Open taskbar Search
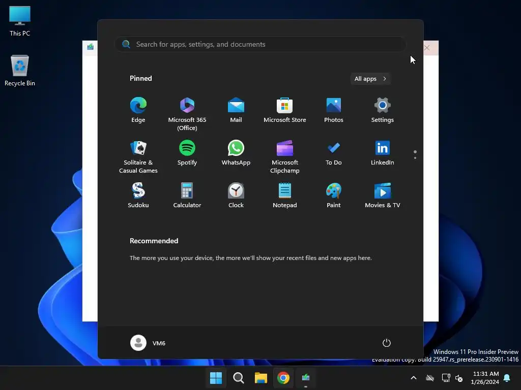 click(x=238, y=378)
